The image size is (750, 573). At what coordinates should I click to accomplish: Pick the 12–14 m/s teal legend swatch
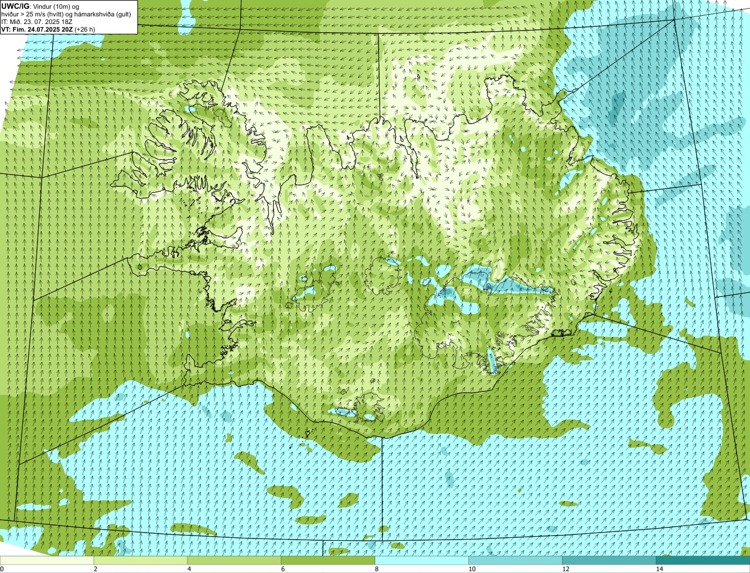point(609,561)
